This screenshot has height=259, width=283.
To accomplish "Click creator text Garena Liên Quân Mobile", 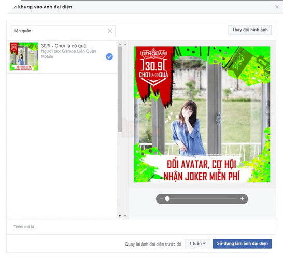I will tap(68, 54).
